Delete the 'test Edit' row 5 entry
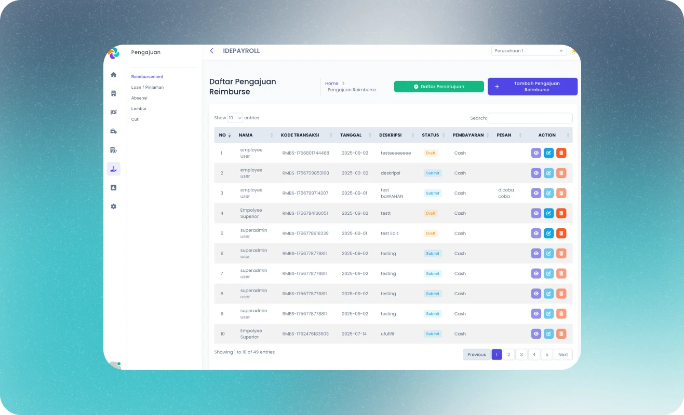 (561, 233)
